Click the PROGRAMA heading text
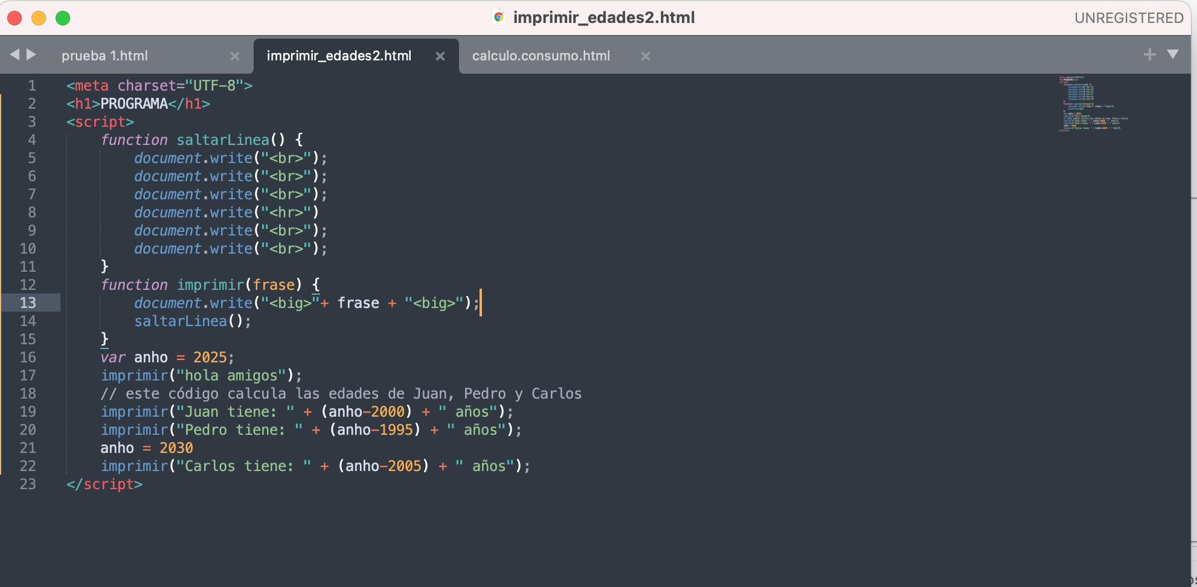Image resolution: width=1197 pixels, height=587 pixels. [134, 103]
